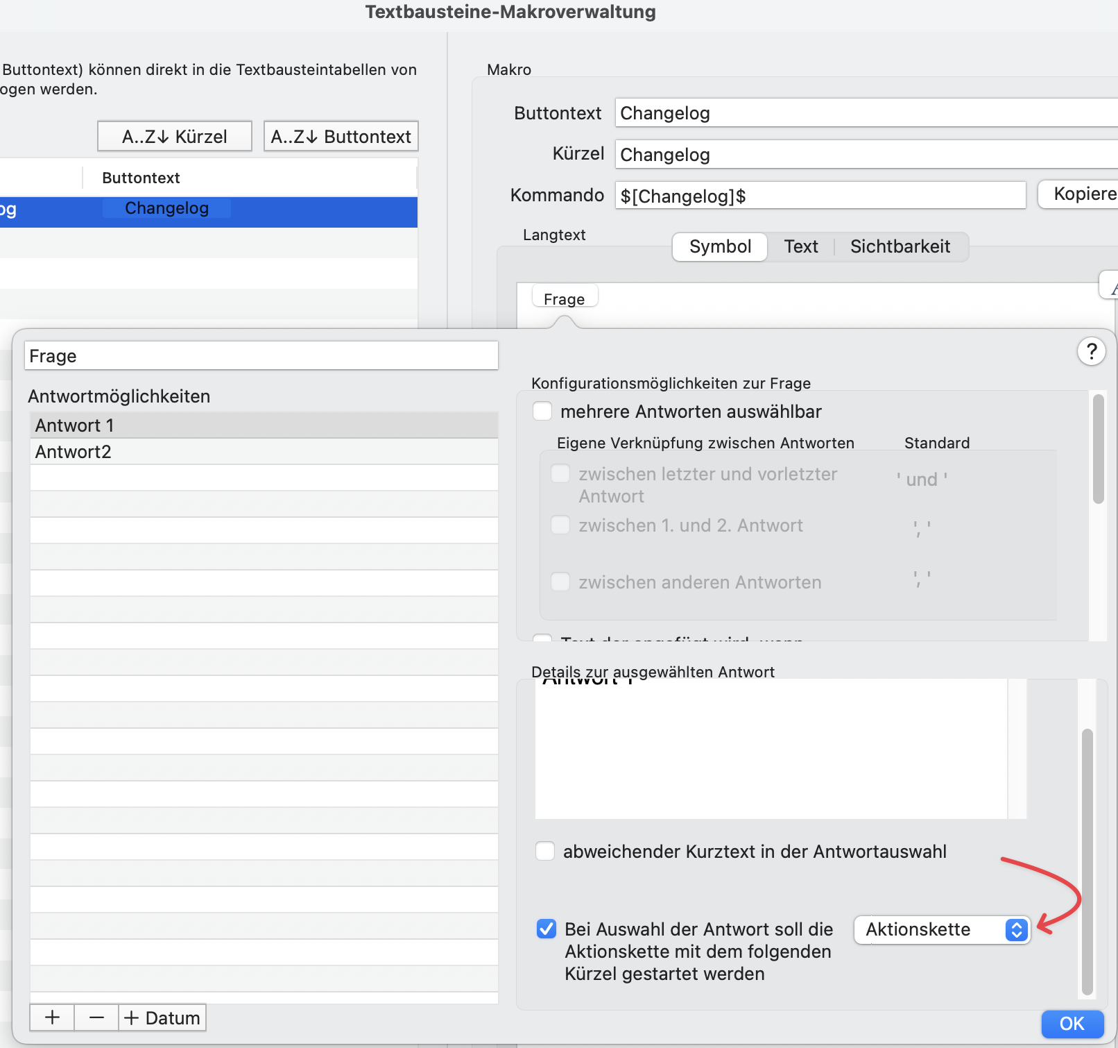Click the Kopiere button next to Kommando

(1081, 194)
